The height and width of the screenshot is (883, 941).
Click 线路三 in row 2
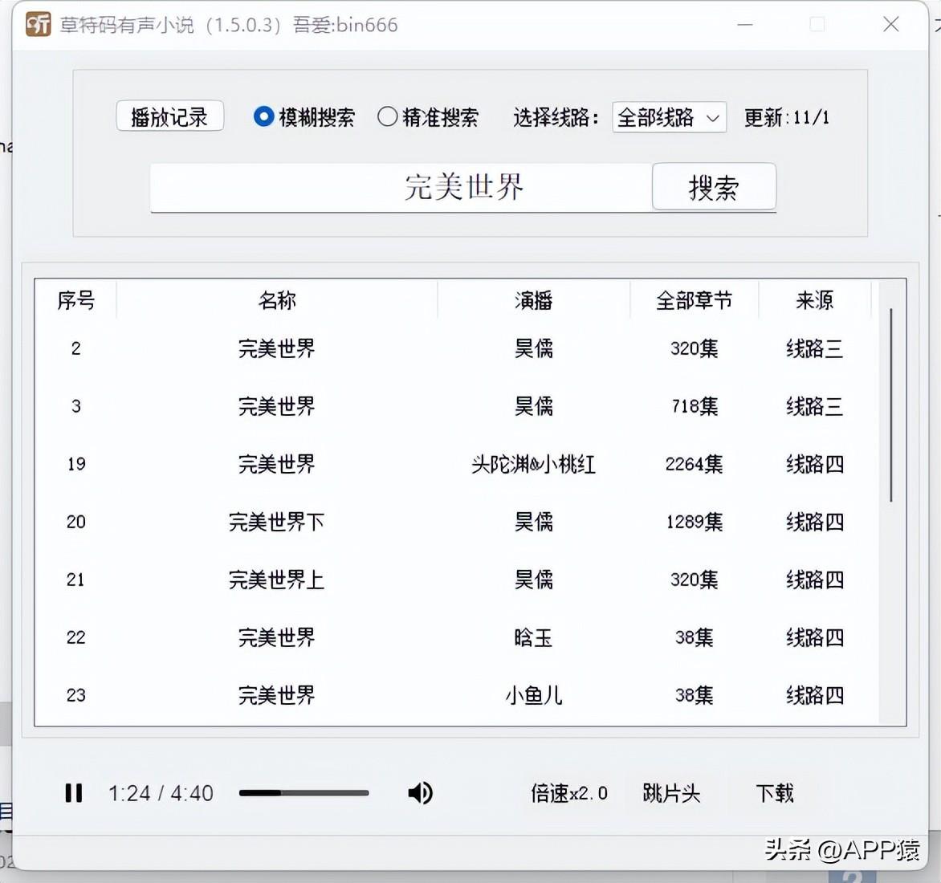814,348
